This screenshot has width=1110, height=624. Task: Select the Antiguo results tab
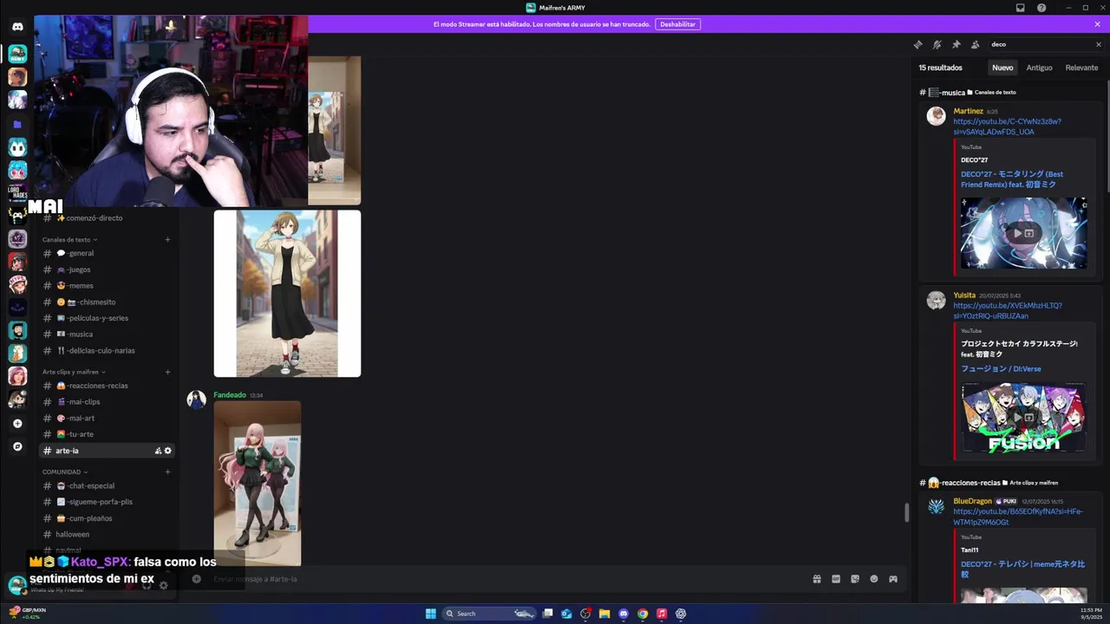coord(1039,68)
